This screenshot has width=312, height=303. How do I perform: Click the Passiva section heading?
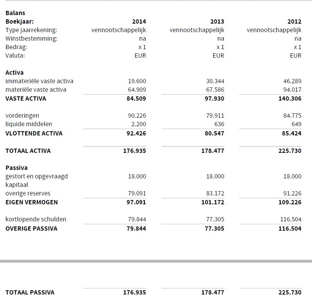tap(16, 168)
